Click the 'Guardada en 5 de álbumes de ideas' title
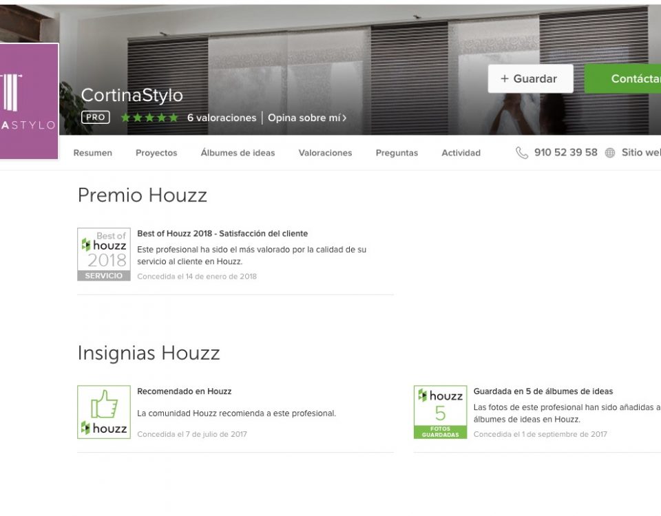661x516 pixels. (x=543, y=391)
